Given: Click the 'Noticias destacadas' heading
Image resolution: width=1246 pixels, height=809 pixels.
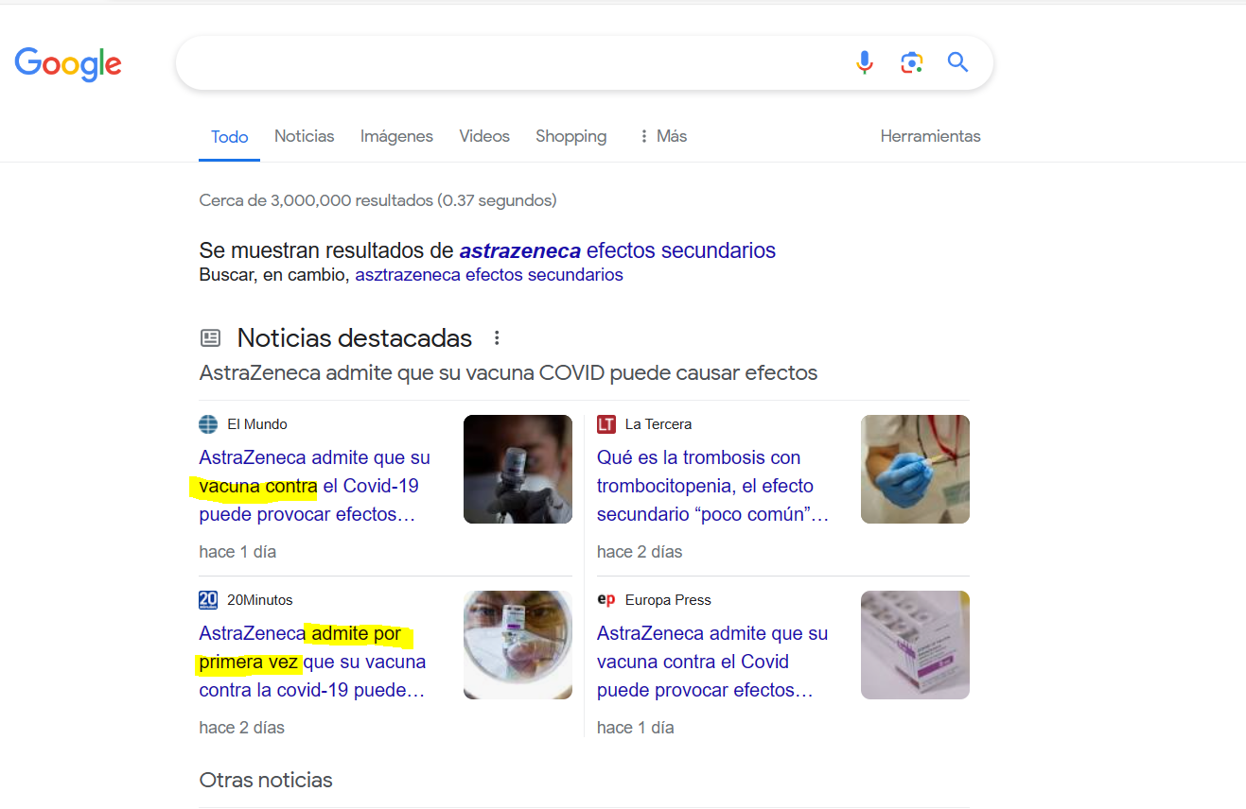Looking at the screenshot, I should pos(355,337).
